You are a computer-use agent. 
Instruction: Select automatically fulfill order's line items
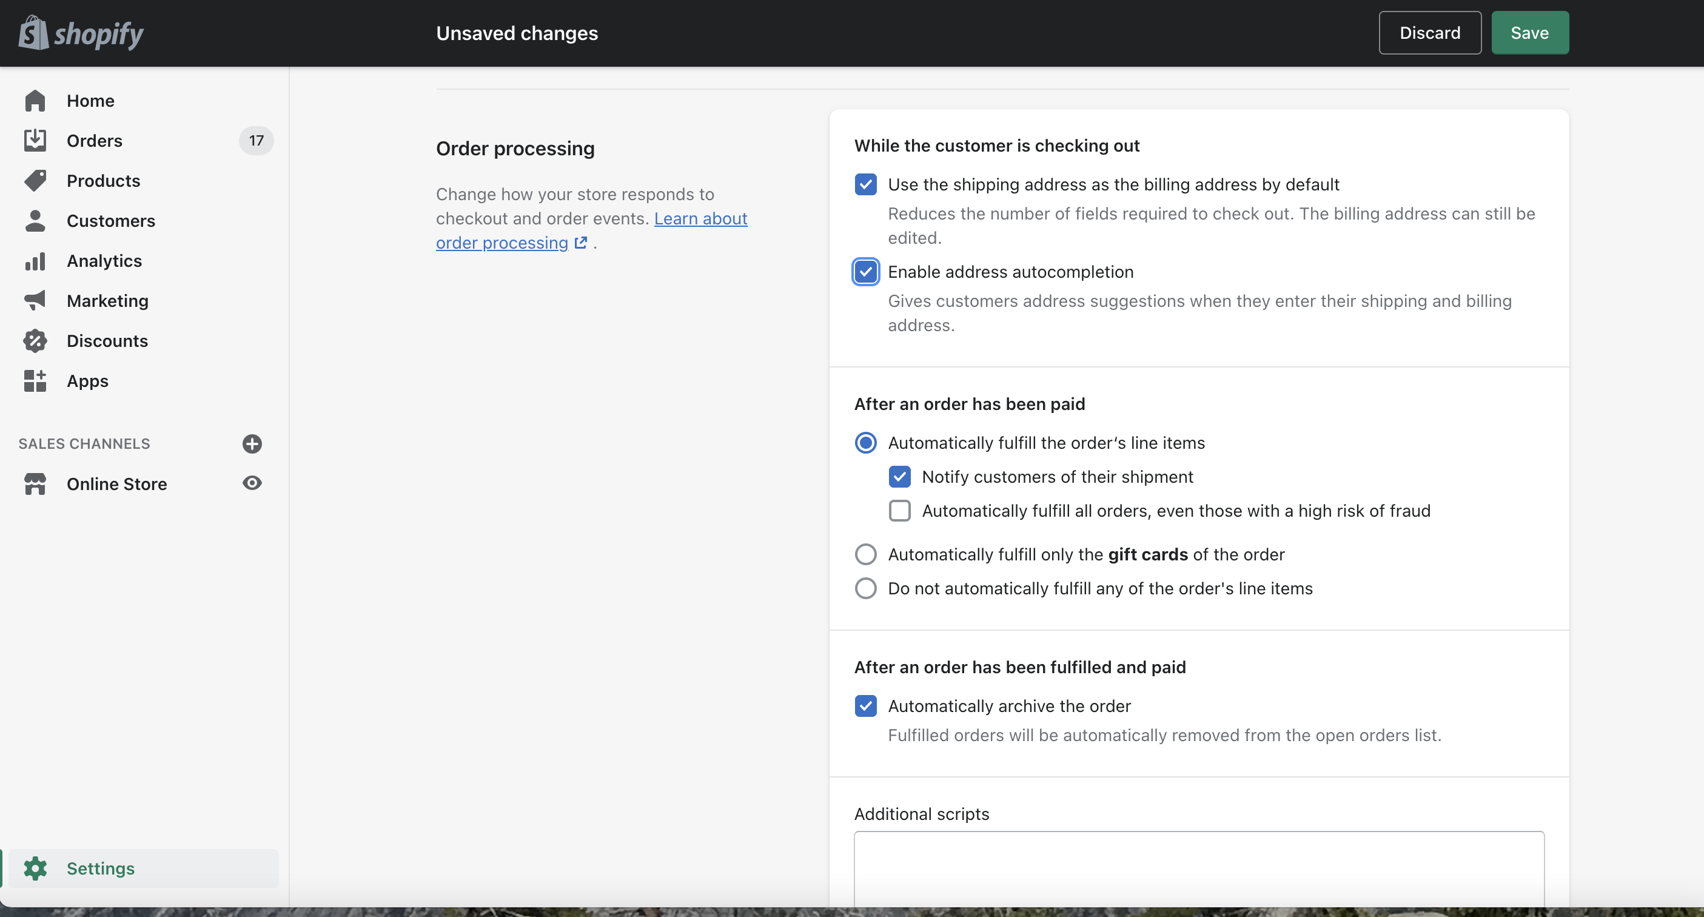pos(865,443)
